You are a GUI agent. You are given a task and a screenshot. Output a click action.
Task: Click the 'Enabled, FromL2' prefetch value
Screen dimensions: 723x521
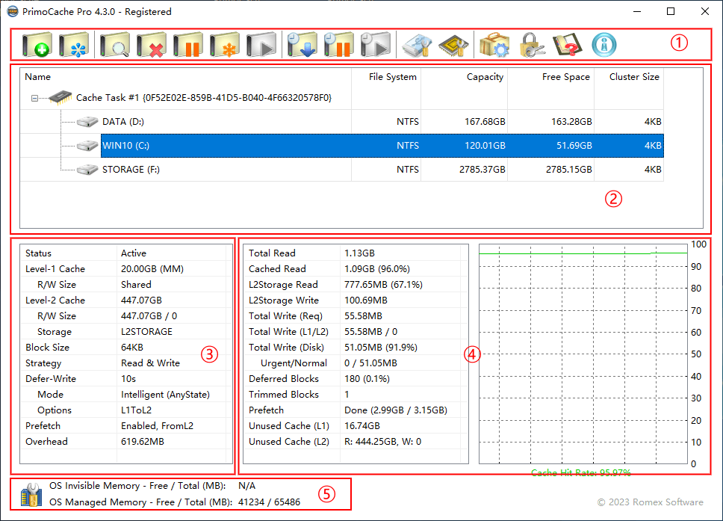point(158,425)
